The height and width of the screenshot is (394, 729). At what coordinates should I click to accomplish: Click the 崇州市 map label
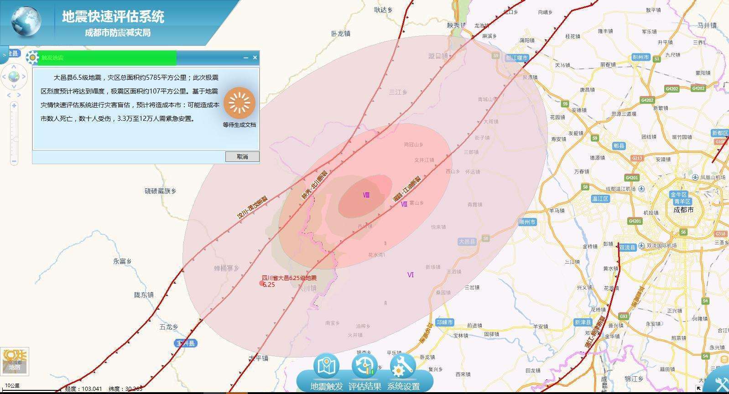527,222
